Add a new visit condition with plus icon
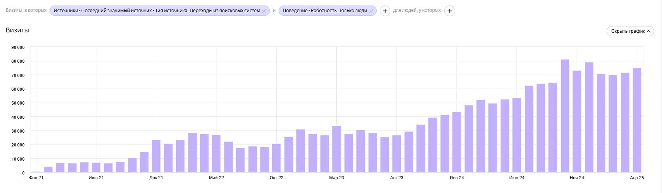 pyautogui.click(x=385, y=11)
